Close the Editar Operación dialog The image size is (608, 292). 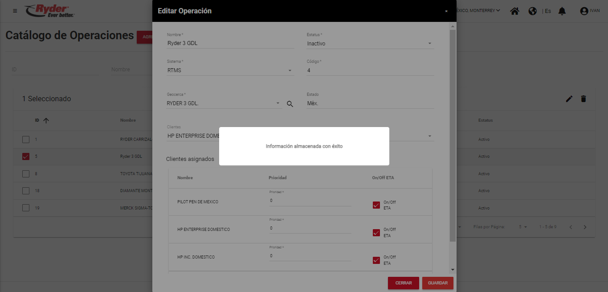click(x=446, y=11)
